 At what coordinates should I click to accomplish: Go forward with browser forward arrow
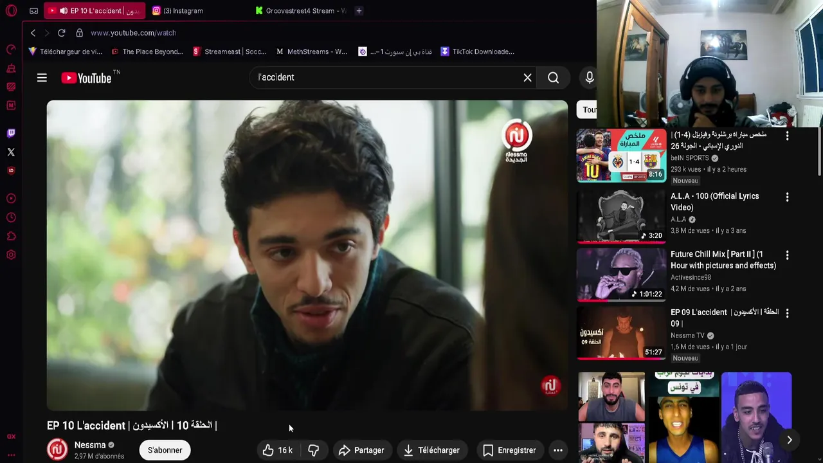click(47, 33)
